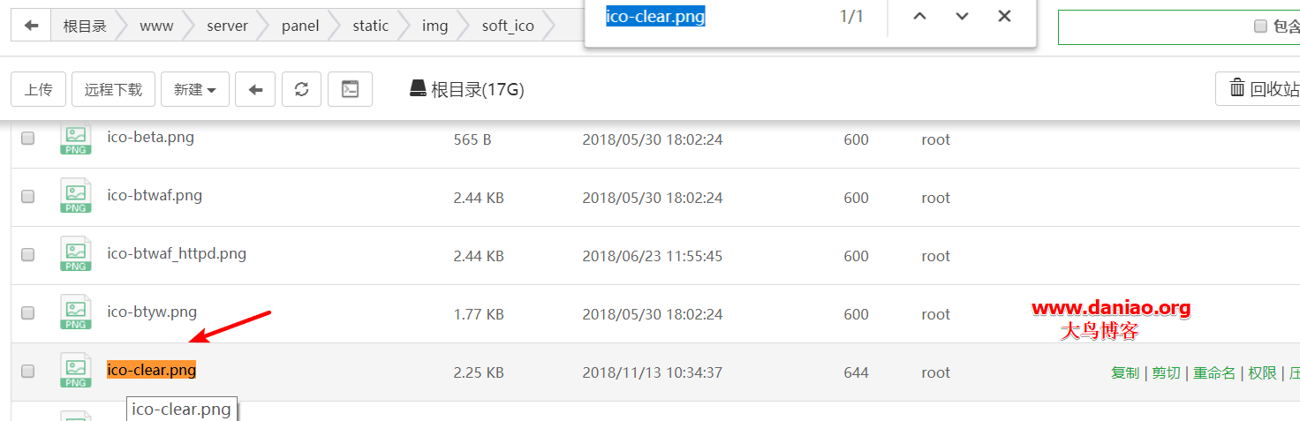
Task: Navigate to the panel breadcrumb folder
Action: pos(300,26)
